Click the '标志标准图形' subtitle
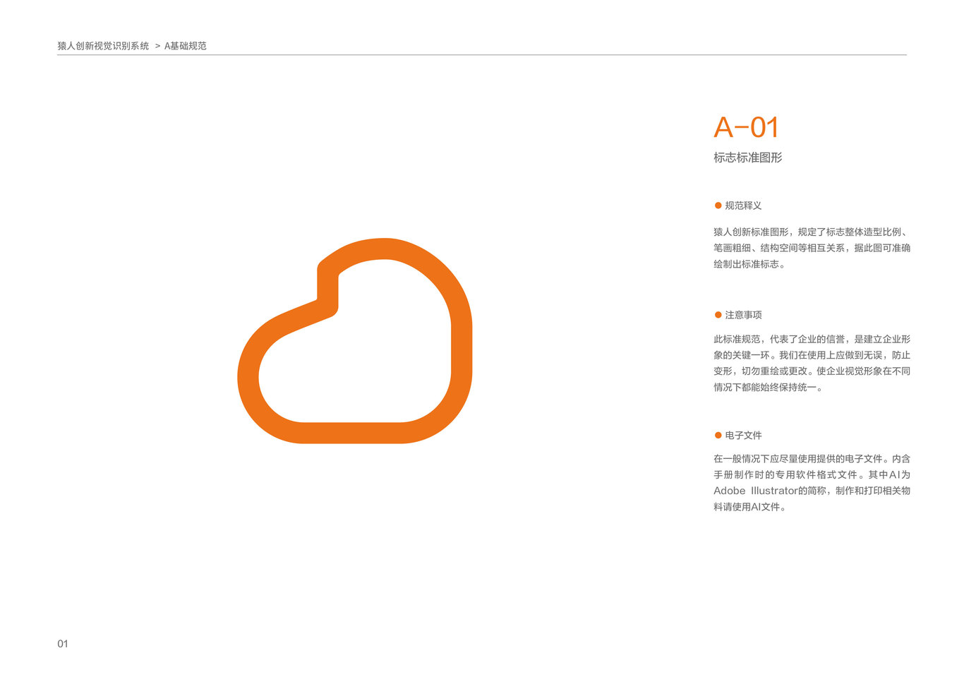 (x=748, y=157)
